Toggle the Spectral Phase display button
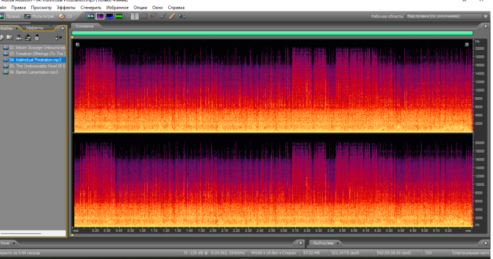Viewport: 493px width, 259px height. [119, 16]
